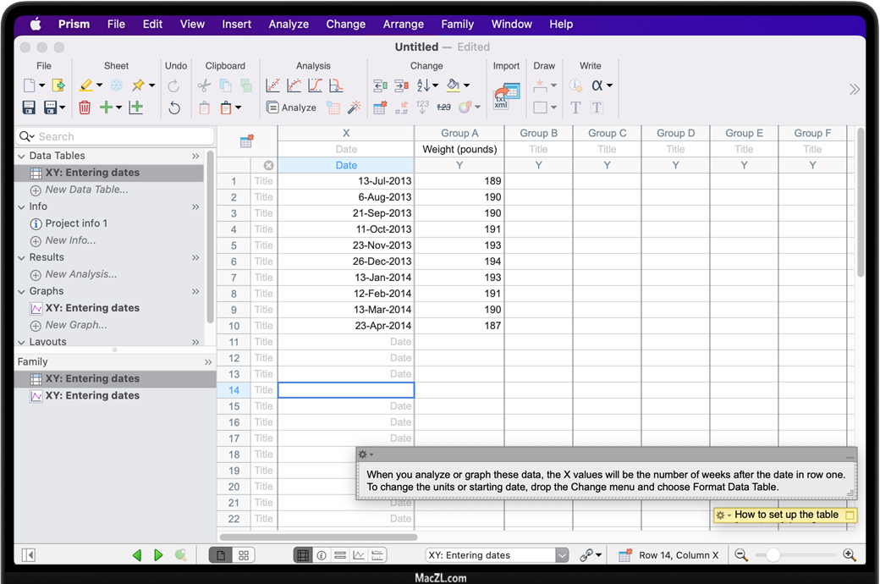The image size is (880, 584).
Task: Click the green next sheet arrow
Action: click(158, 555)
